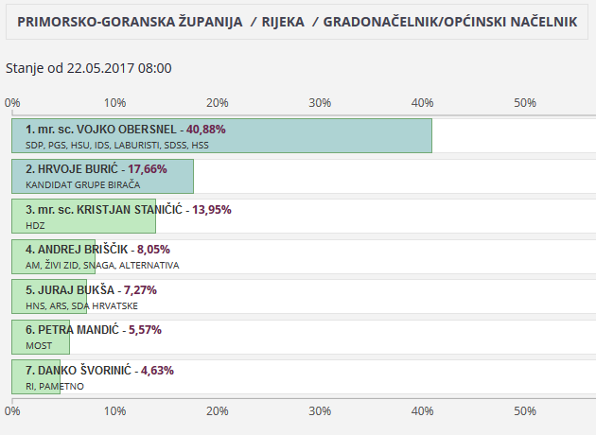Select Vojko Obersnel's 40,88% result bar
The height and width of the screenshot is (435, 596).
(x=221, y=135)
